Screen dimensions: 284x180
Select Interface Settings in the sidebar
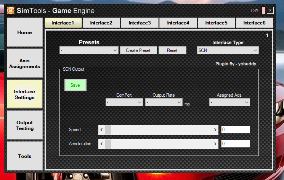point(25,94)
